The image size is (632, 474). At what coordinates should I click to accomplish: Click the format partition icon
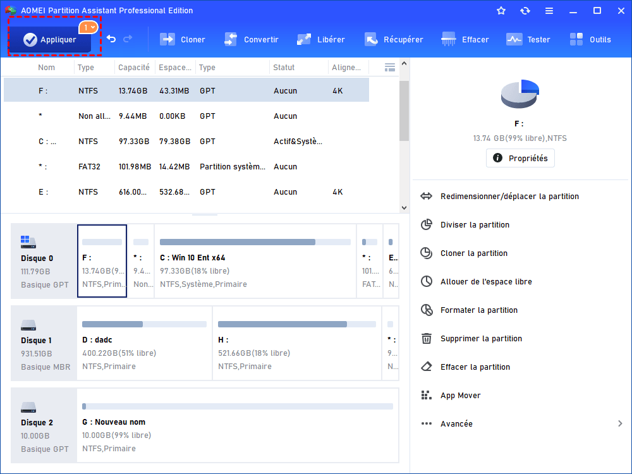[x=427, y=310]
